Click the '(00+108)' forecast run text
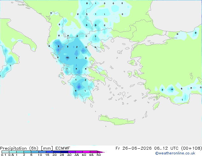Screen dimensions: 202x156 (x=191, y=148)
